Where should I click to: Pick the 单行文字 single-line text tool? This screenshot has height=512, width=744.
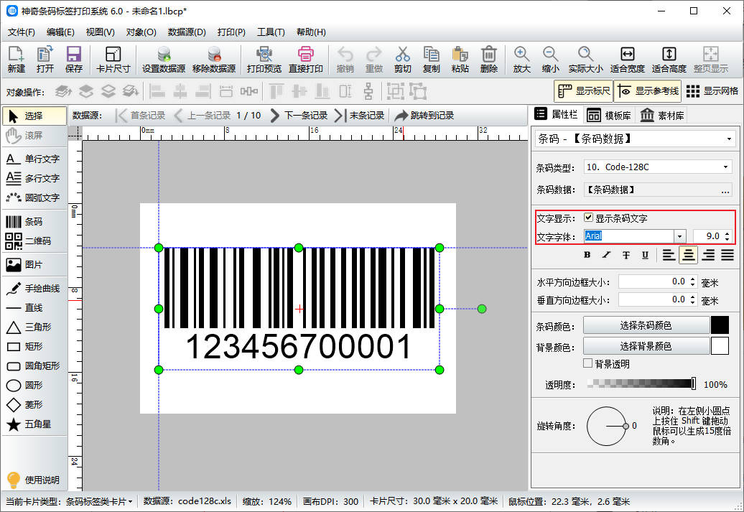(x=34, y=159)
